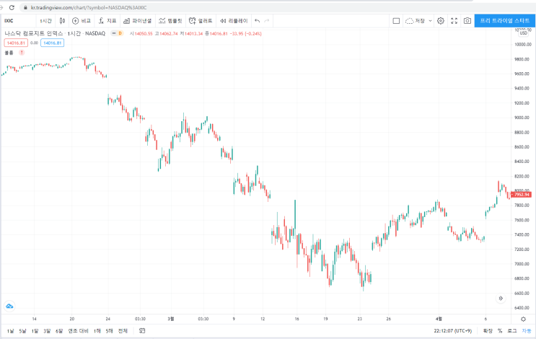This screenshot has width=536, height=339.
Task: Click the 리플레이 (replay) button
Action: coord(234,21)
